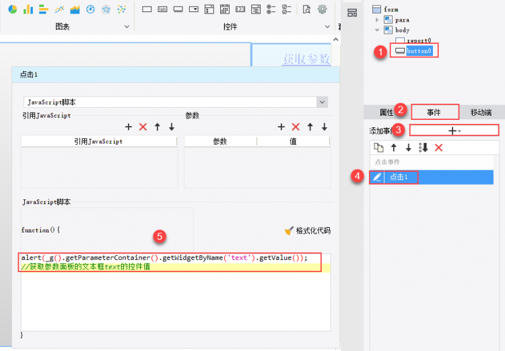Image resolution: width=505 pixels, height=351 pixels.
Task: Move the parameter row up
Action: [x=310, y=127]
